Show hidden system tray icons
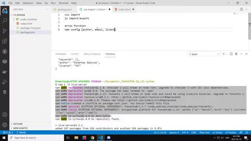Screen dimensions: 251x141 [x=215, y=137]
